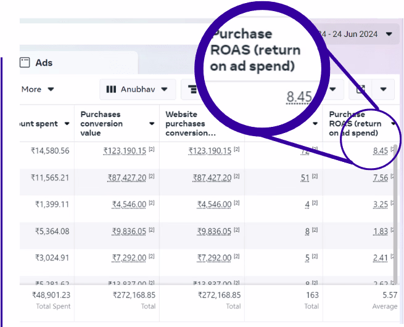Click the export/share icon in toolbar

coord(359,90)
